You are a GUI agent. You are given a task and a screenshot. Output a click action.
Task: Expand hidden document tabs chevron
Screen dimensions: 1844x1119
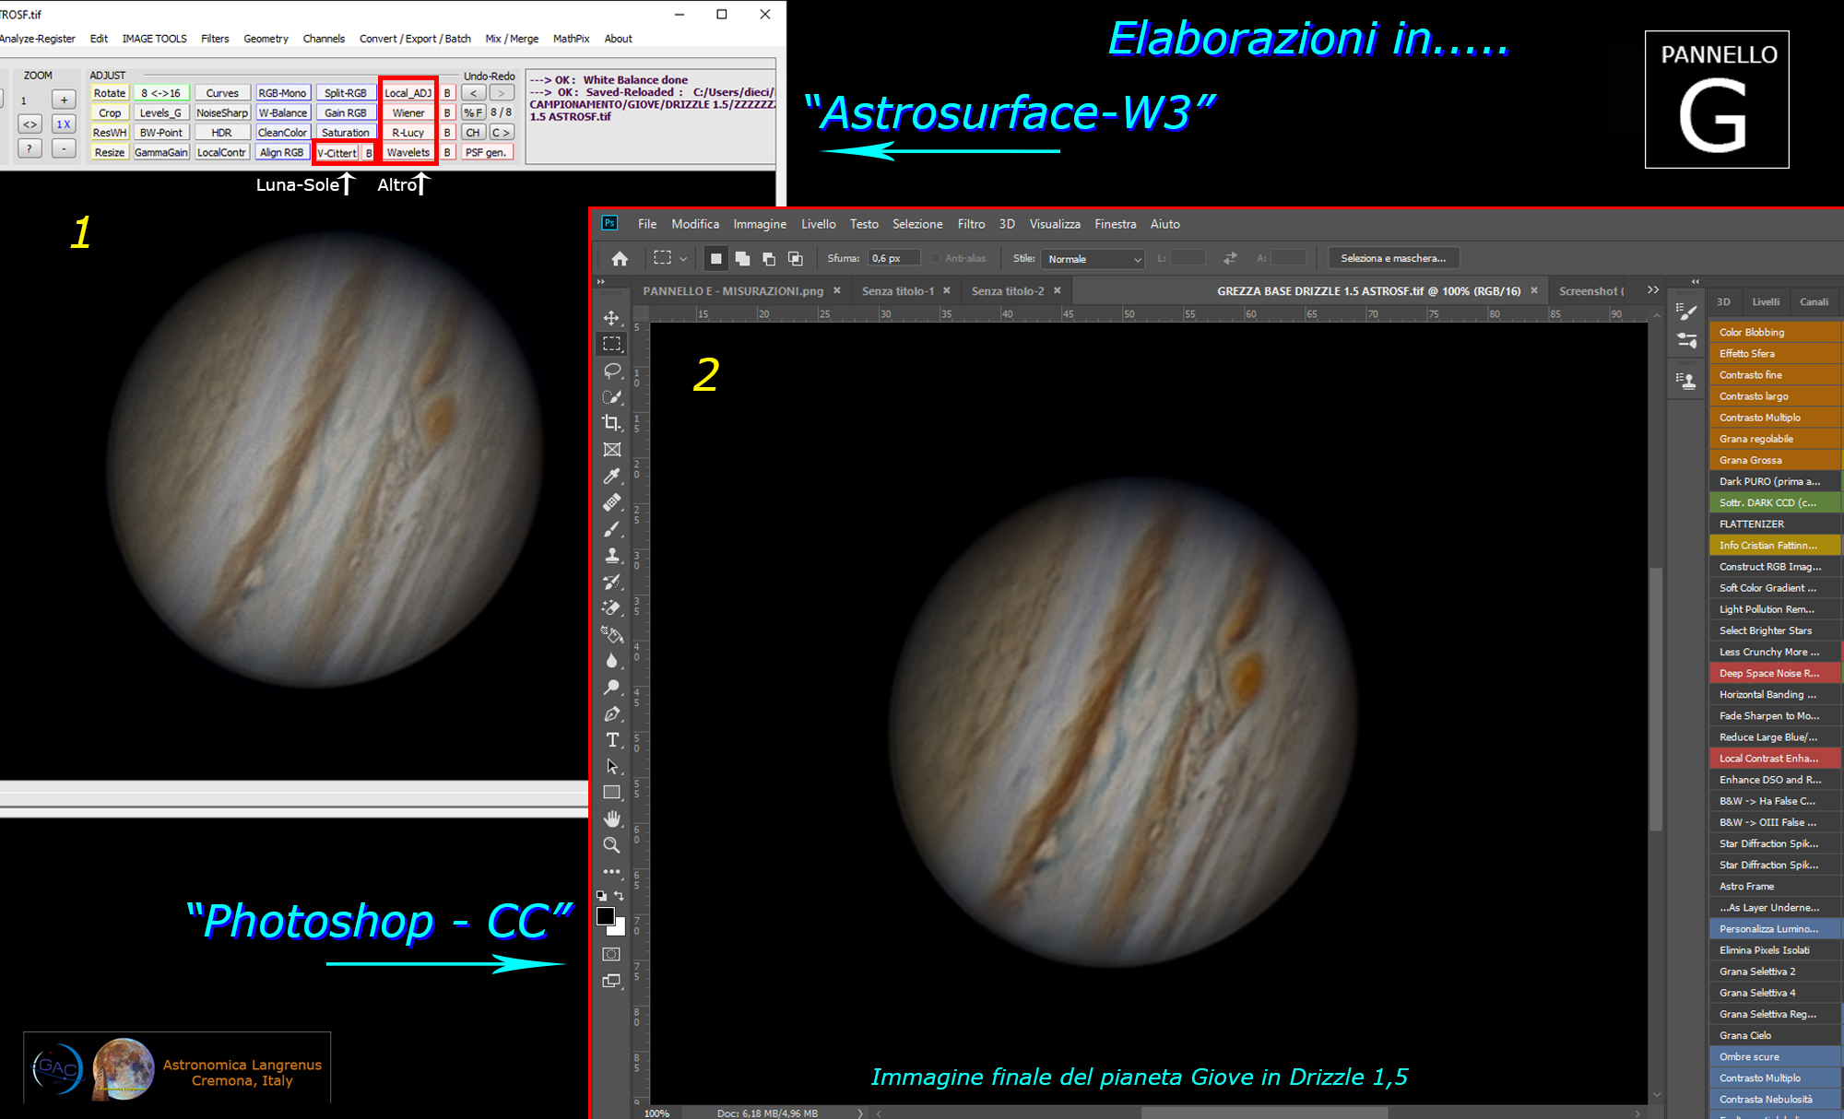1653,290
